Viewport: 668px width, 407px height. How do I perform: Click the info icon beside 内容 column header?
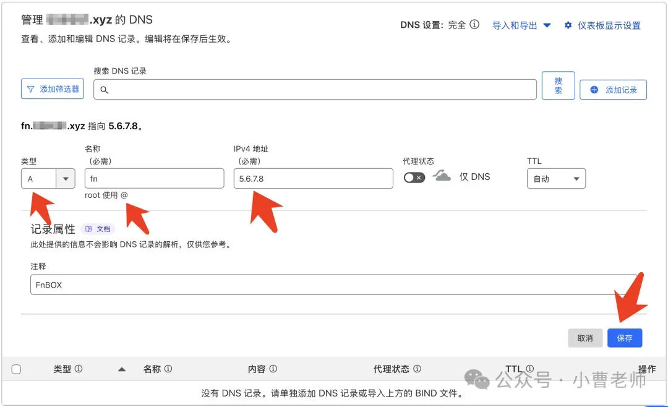point(273,369)
